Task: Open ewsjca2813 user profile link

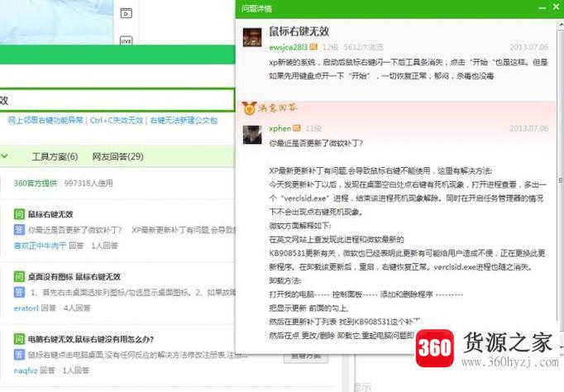Action: click(x=288, y=47)
